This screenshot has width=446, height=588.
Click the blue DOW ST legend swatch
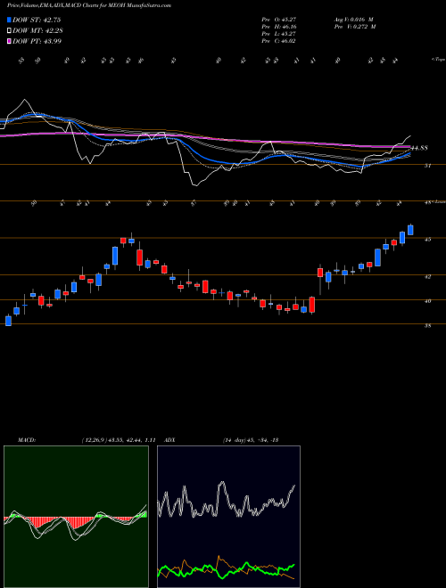click(x=9, y=20)
